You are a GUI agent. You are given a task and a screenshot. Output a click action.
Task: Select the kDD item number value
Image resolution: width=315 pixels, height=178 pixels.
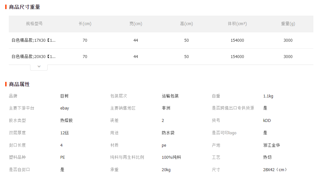(x=267, y=121)
